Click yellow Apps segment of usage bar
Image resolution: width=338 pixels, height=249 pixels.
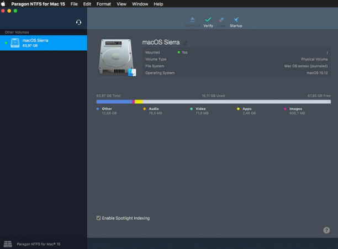point(139,102)
